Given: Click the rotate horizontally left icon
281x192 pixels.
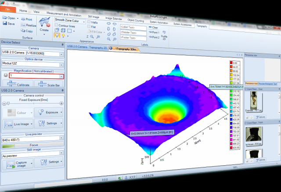Looking at the screenshot, I should 108,23.
